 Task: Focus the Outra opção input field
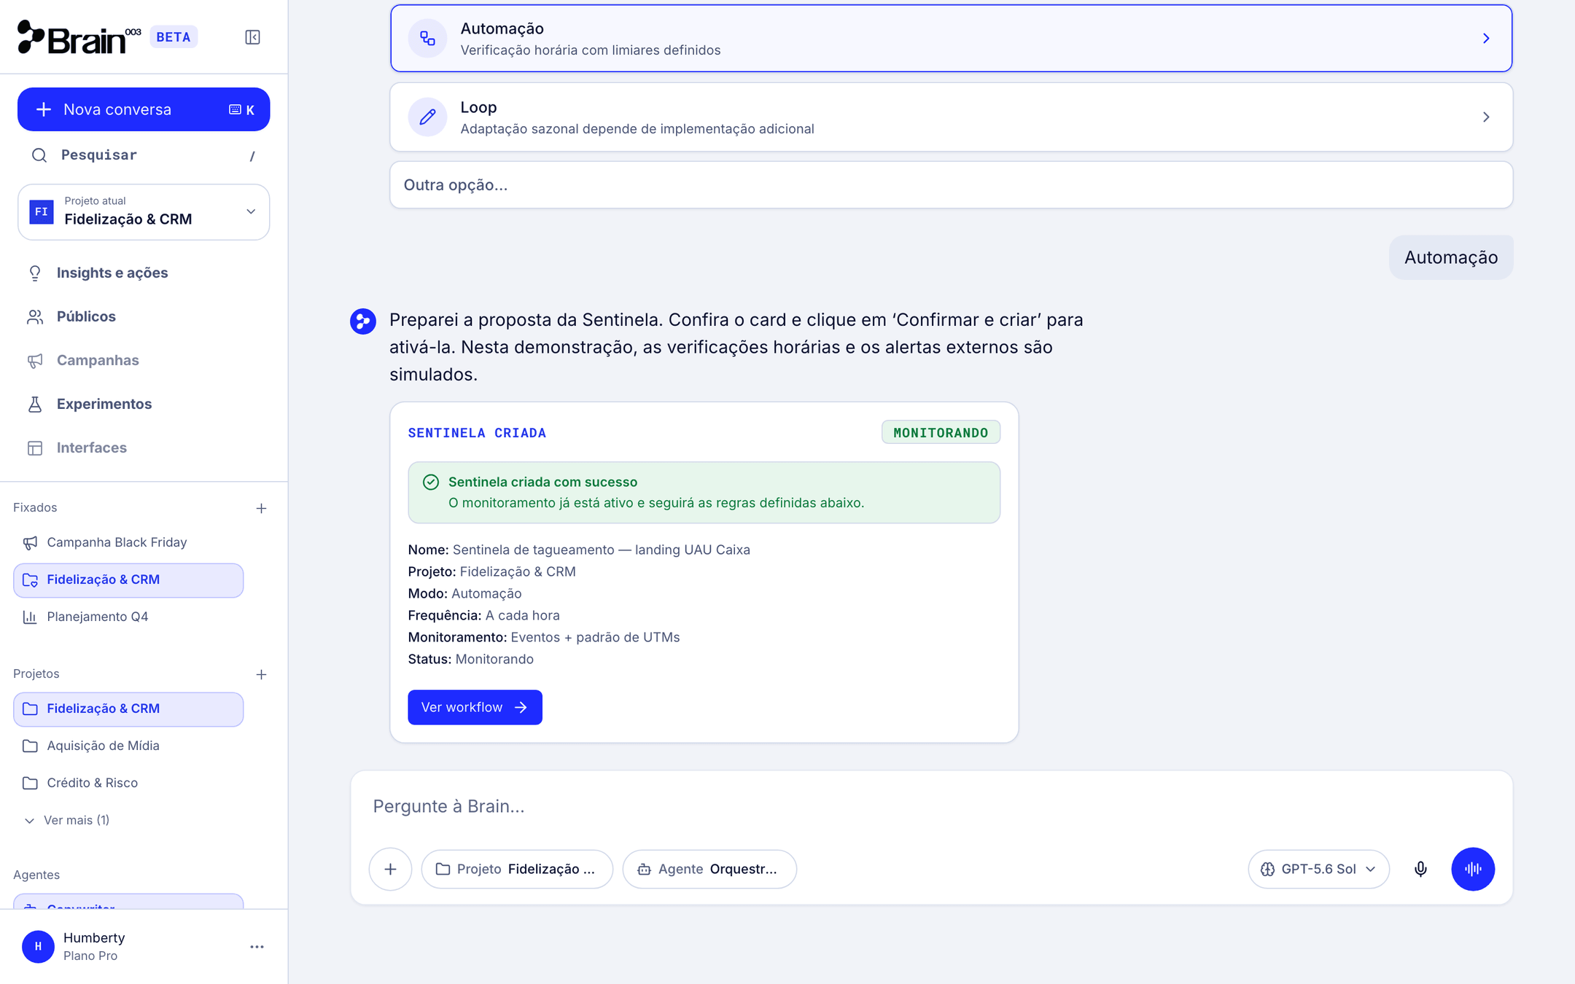tap(951, 185)
